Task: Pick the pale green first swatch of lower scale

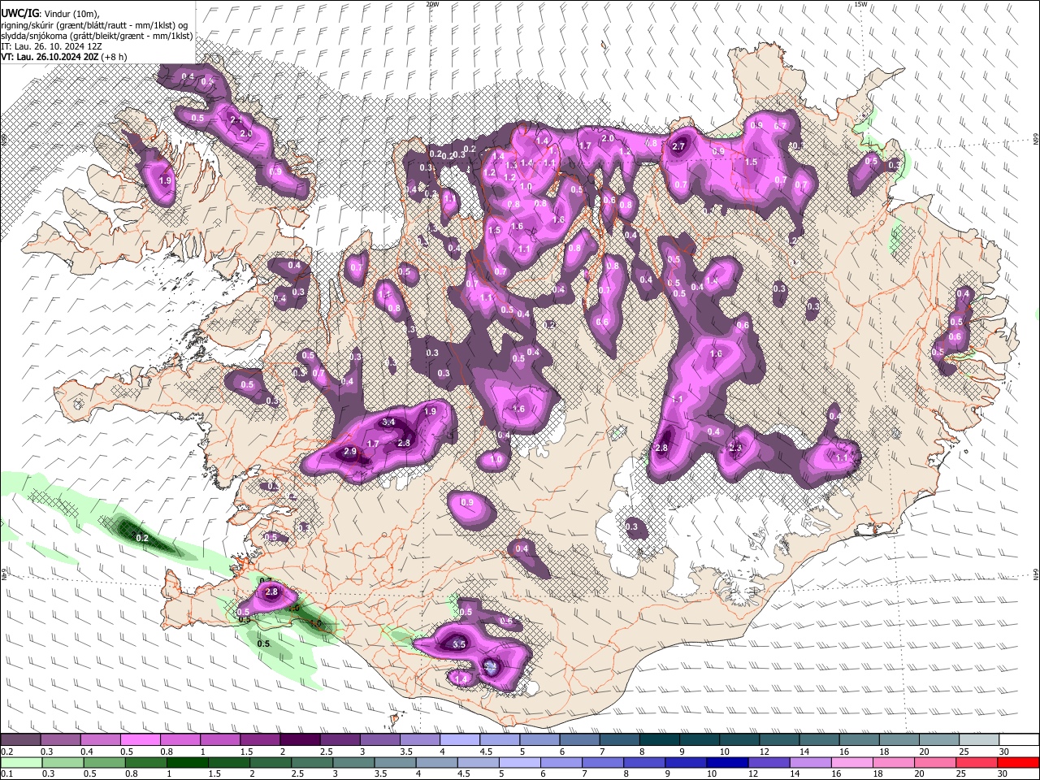Action: (20, 763)
